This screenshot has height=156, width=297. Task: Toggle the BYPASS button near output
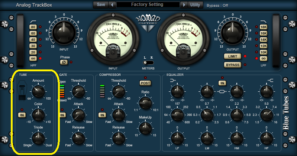(233, 65)
